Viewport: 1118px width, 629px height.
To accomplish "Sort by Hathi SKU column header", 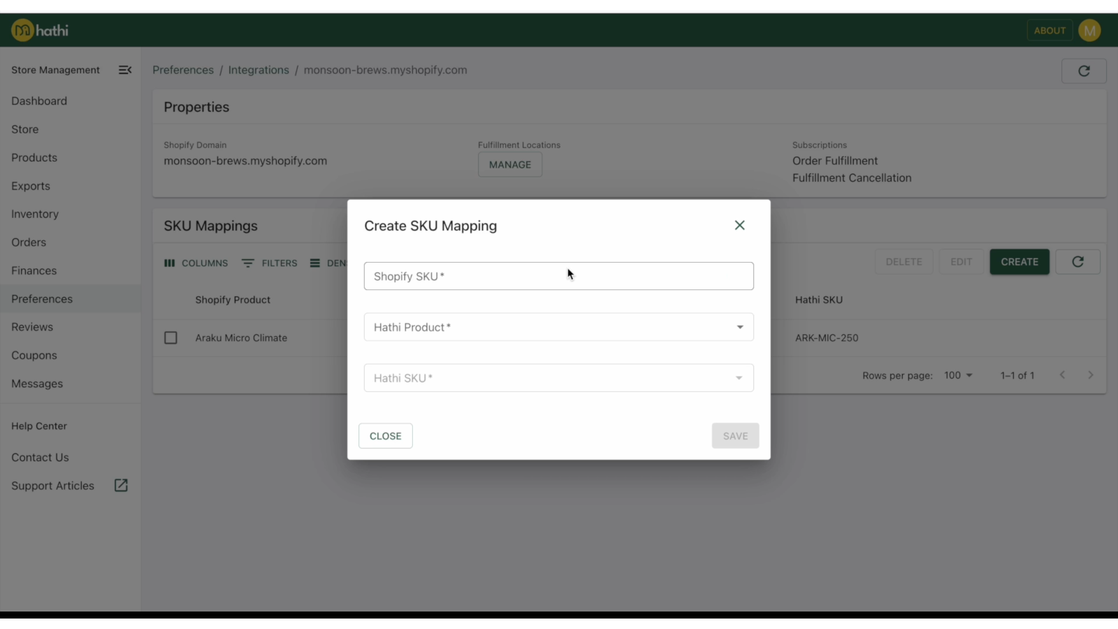I will tap(819, 300).
